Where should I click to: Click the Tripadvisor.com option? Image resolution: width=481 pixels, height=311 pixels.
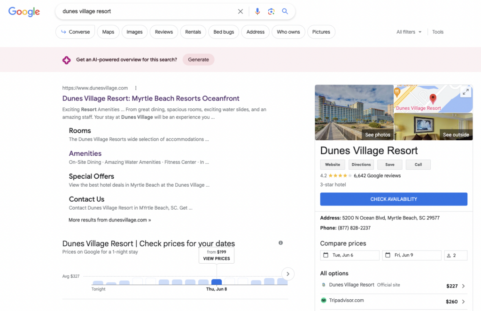[x=346, y=300]
